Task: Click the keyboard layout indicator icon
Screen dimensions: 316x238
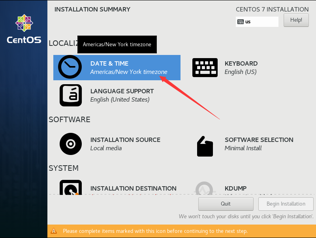Action: point(241,22)
